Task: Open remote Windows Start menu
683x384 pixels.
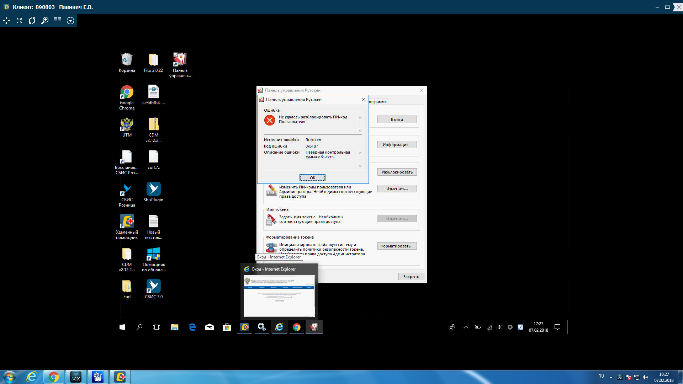Action: 122,327
